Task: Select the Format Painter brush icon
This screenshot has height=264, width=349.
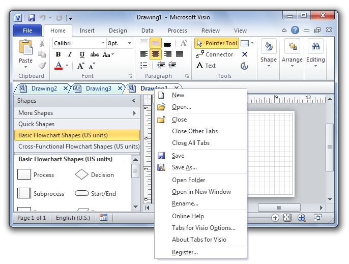Action: [42, 66]
